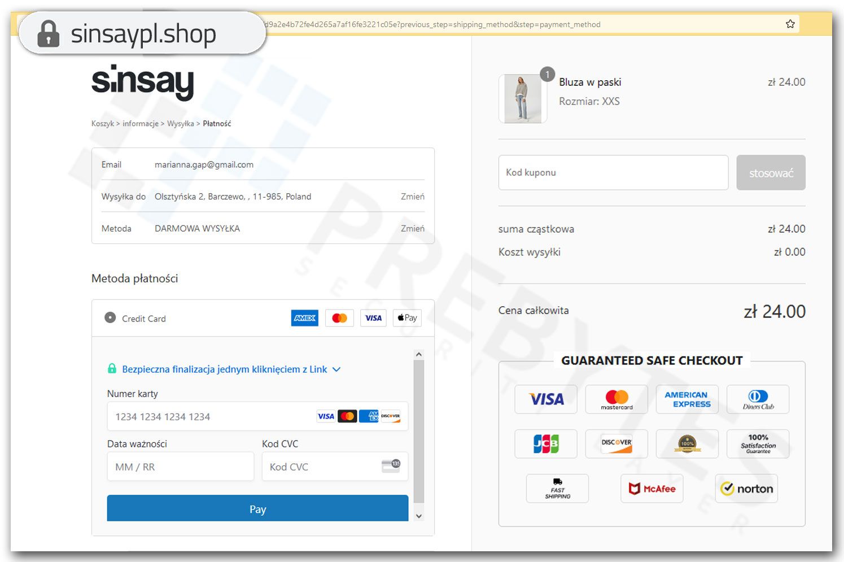The image size is (844, 562).
Task: Open Bezpieczna finalizacja jednym kliknięciem z Link
Action: click(224, 369)
